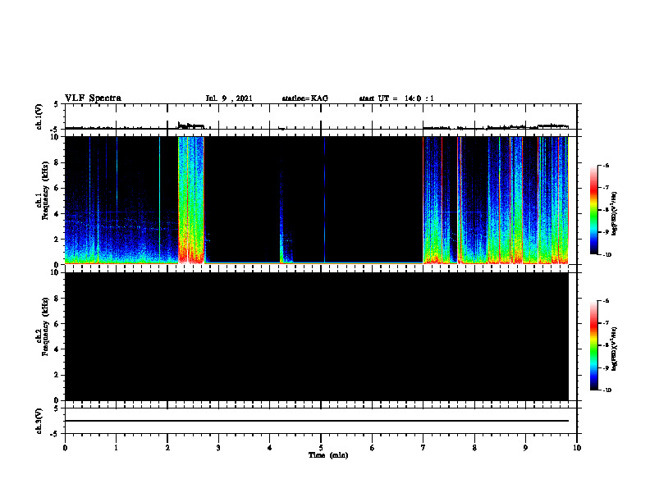Click the 'Time (min)' x-axis label
Viewport: 650px width, 502px height.
point(328,455)
